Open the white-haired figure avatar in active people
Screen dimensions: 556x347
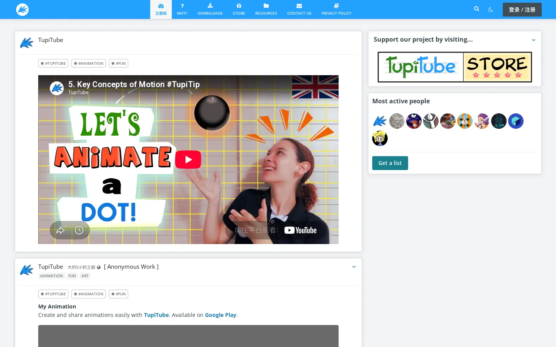(431, 121)
